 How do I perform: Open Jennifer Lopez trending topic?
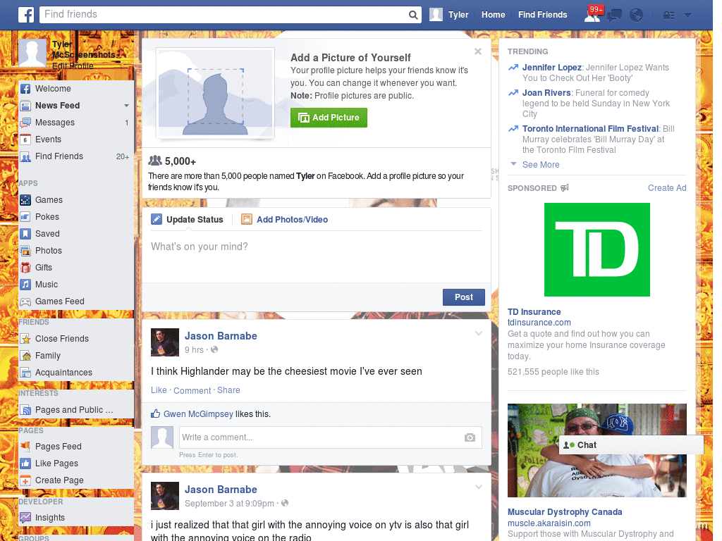point(551,68)
